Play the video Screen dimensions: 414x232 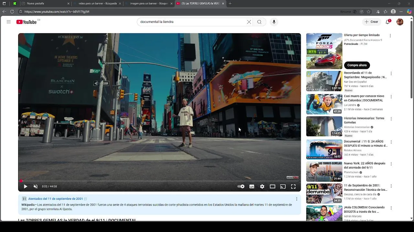(26, 187)
